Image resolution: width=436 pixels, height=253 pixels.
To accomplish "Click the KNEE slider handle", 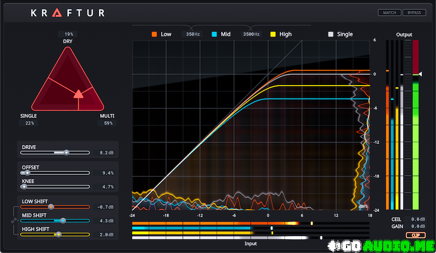I will tap(24, 186).
